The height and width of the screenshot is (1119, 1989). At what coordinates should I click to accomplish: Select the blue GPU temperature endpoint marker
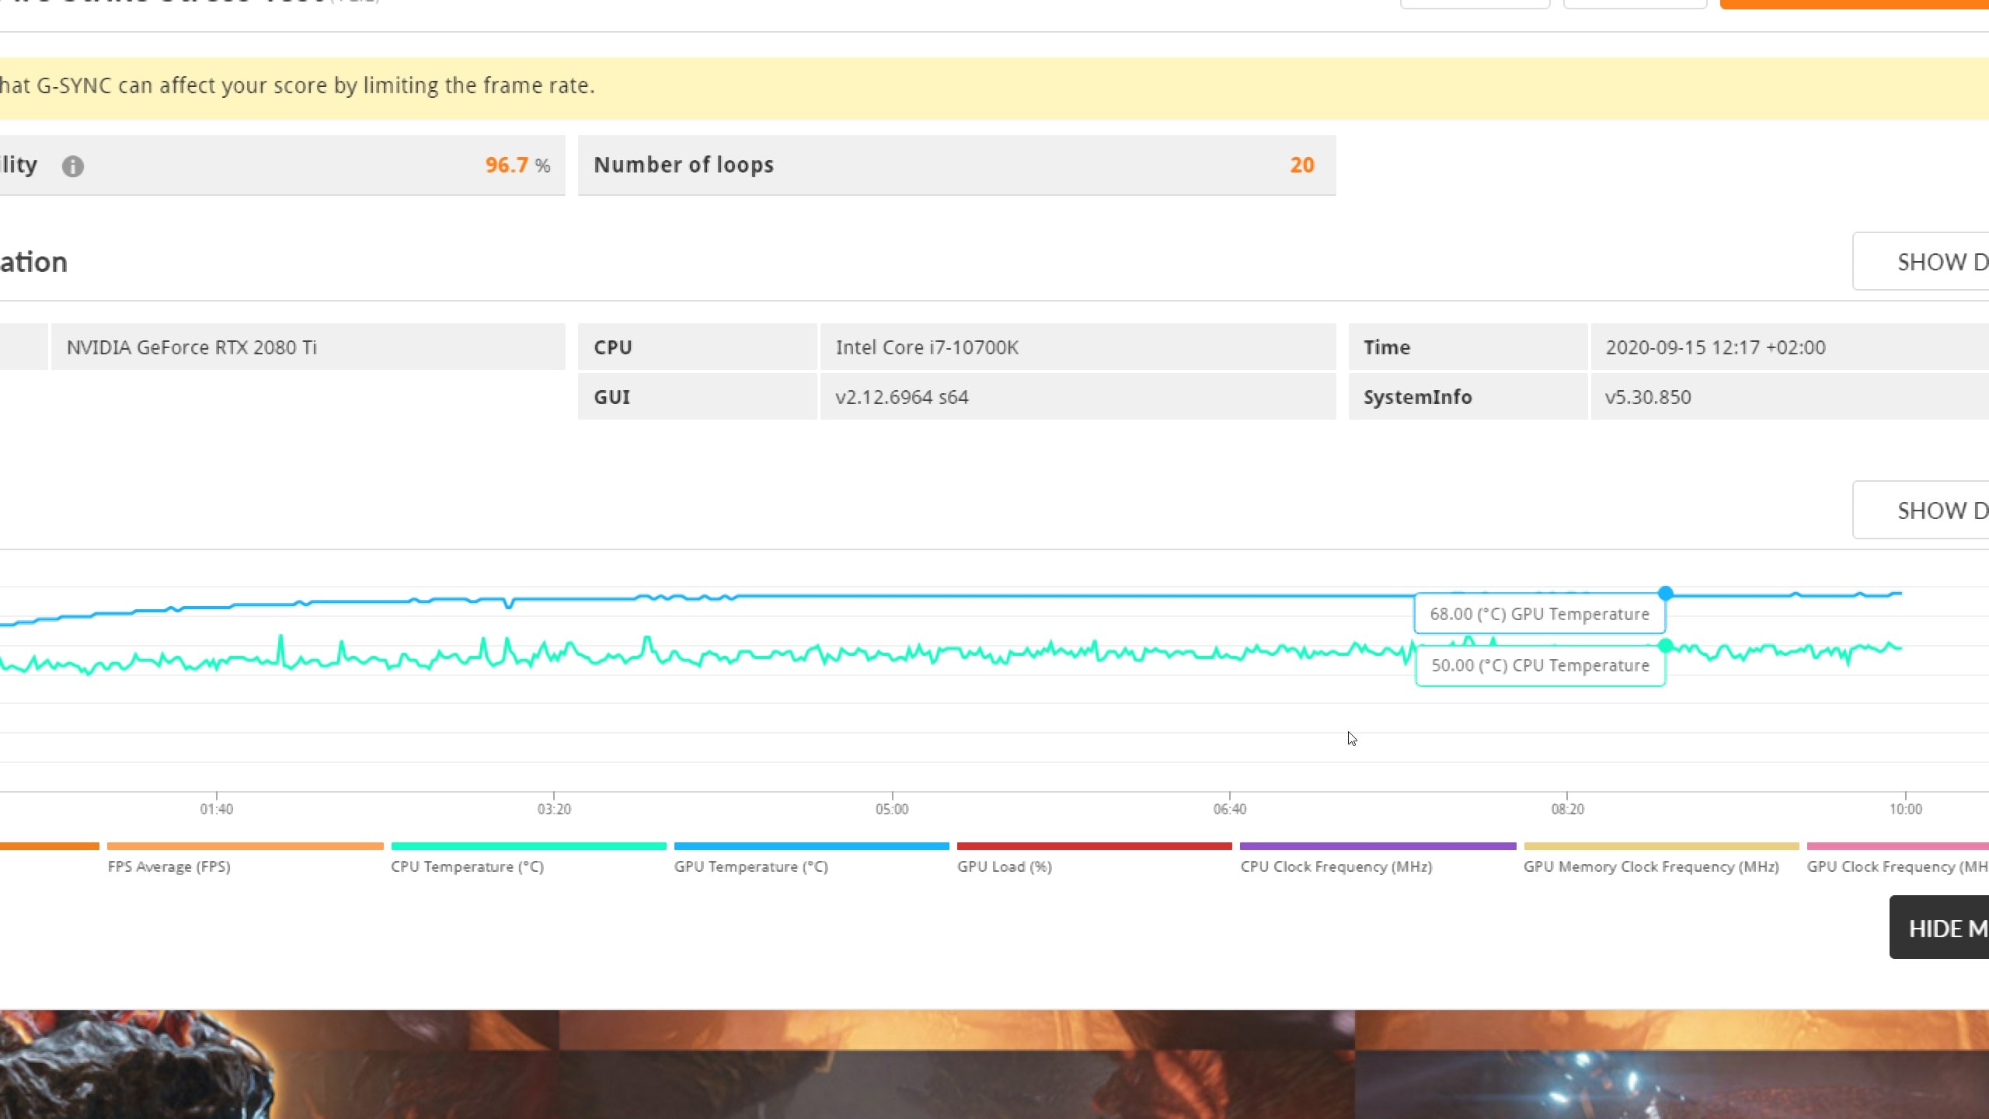(1666, 592)
